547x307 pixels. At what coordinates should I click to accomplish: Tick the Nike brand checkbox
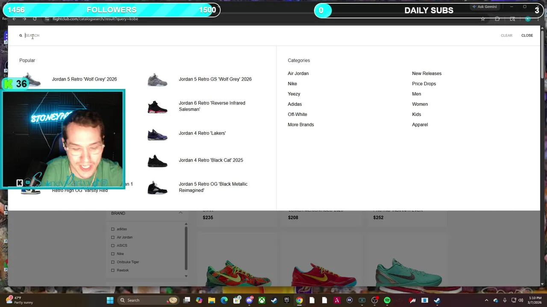(113, 254)
